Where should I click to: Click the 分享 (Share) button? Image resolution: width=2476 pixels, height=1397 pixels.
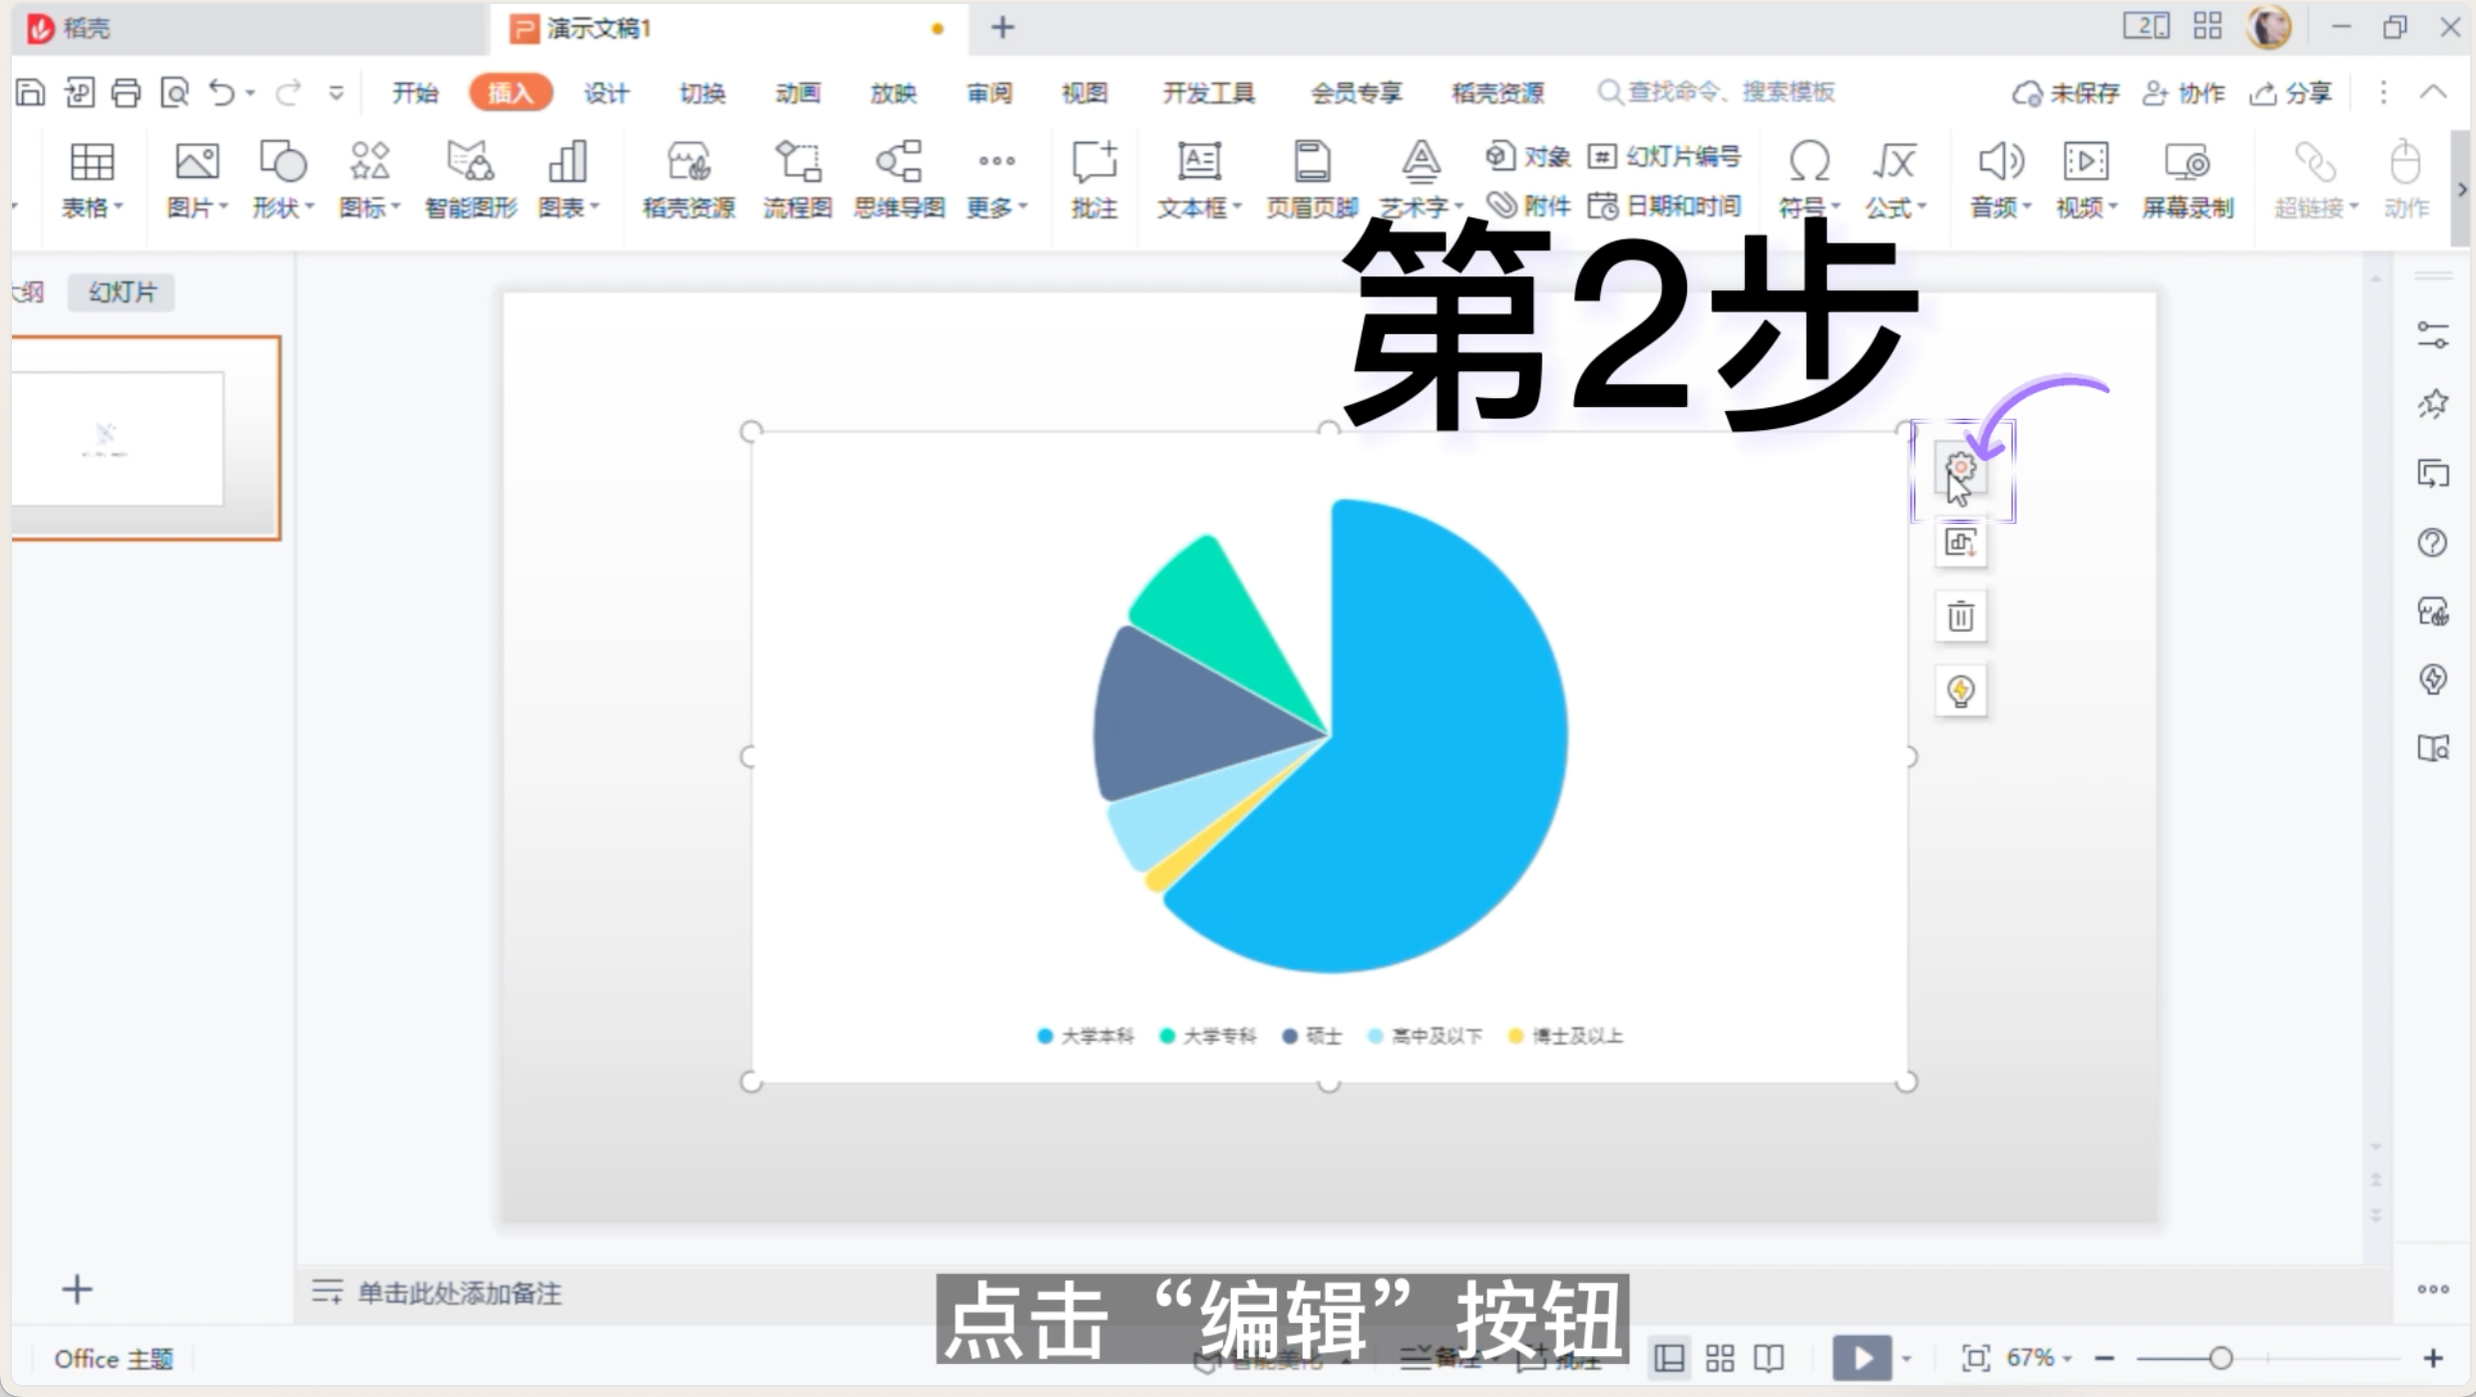click(2295, 92)
